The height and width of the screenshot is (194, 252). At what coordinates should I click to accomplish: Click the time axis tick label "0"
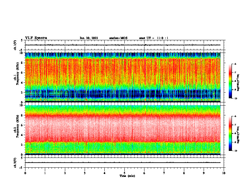pos(25,173)
